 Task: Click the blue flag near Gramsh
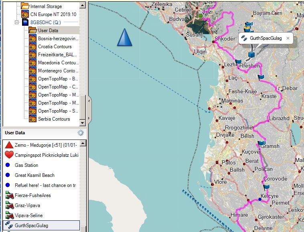pyautogui.click(x=262, y=143)
